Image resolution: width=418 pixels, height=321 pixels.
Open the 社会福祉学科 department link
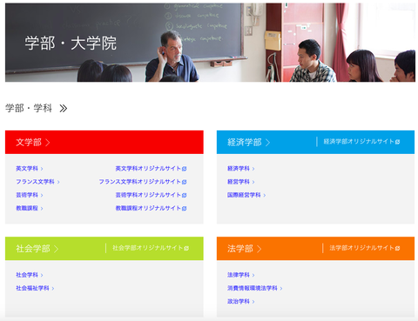tap(32, 288)
